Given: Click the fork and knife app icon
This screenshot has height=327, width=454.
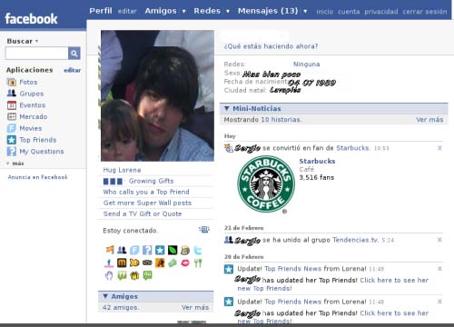Looking at the screenshot, I should click(x=198, y=263).
